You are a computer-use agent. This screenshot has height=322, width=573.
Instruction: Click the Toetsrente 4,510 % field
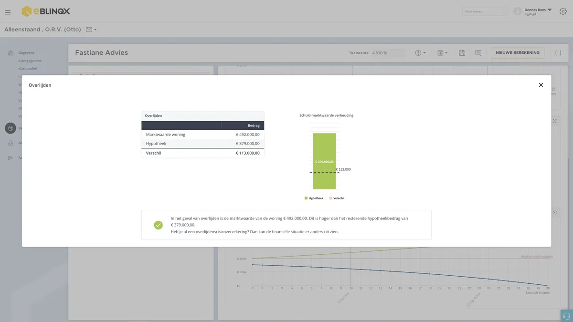point(388,53)
